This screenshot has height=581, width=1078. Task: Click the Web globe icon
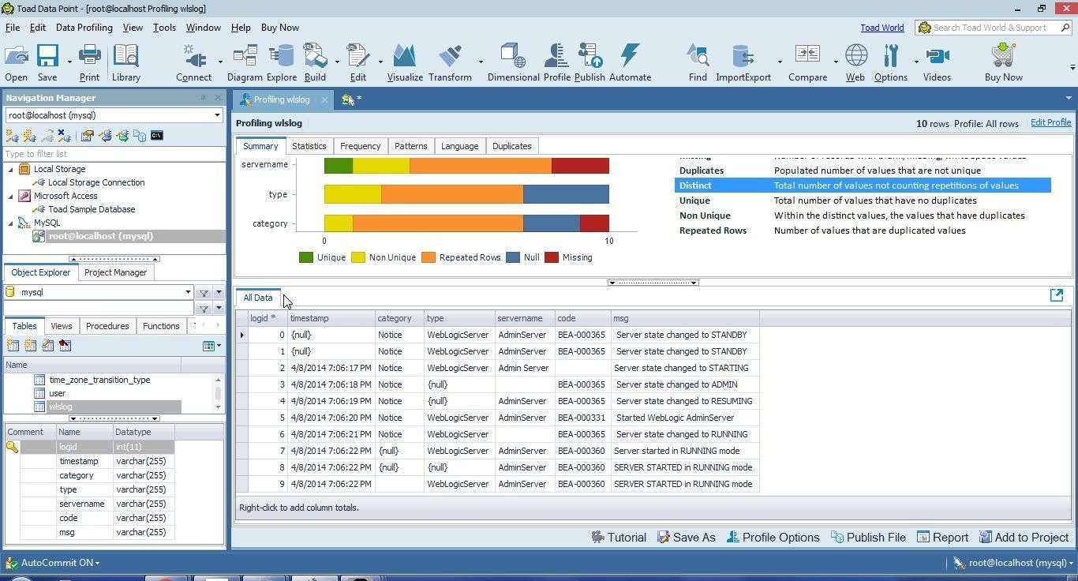[x=855, y=63]
